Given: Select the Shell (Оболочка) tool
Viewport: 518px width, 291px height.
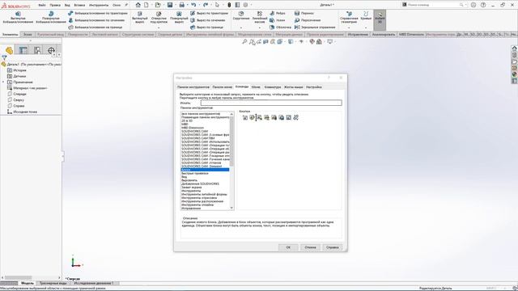Looking at the screenshot, I should point(281,27).
